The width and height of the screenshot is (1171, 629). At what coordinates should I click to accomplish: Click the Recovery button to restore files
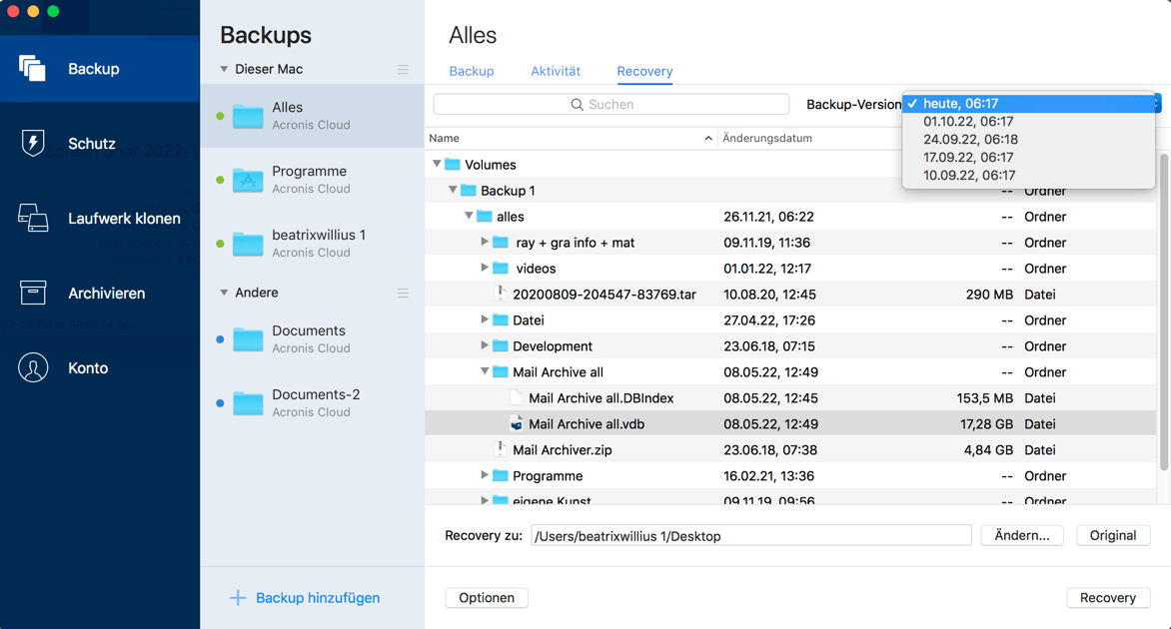1108,597
